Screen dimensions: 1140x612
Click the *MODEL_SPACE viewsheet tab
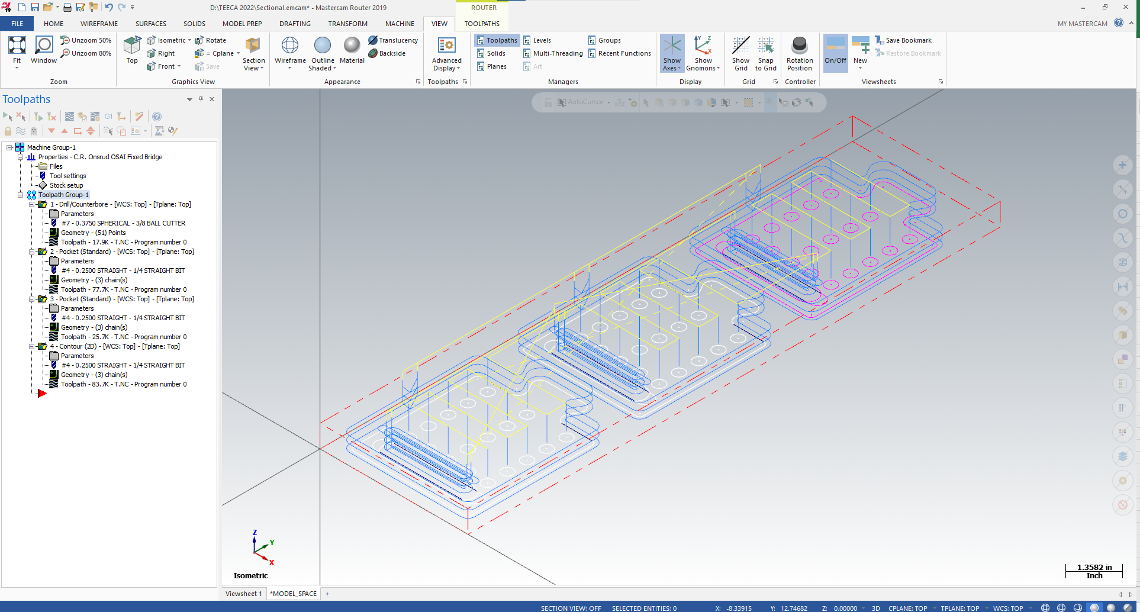(x=293, y=594)
